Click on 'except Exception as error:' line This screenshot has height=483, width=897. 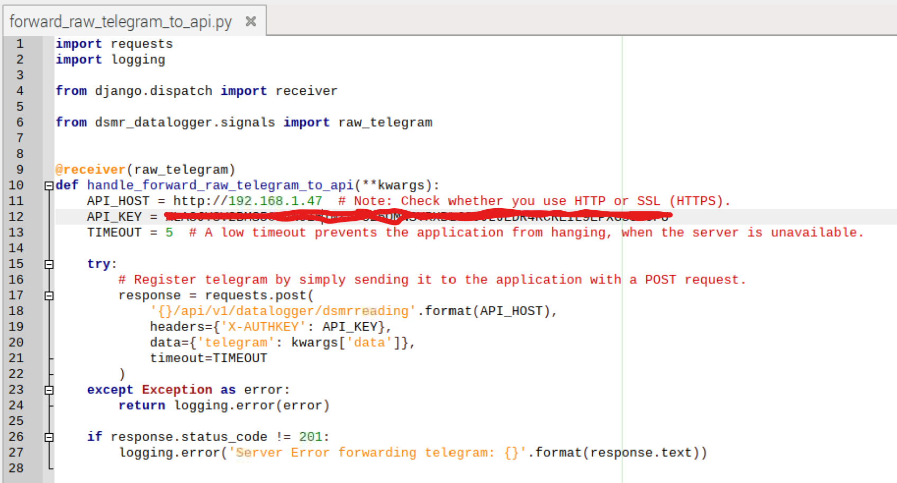(188, 390)
